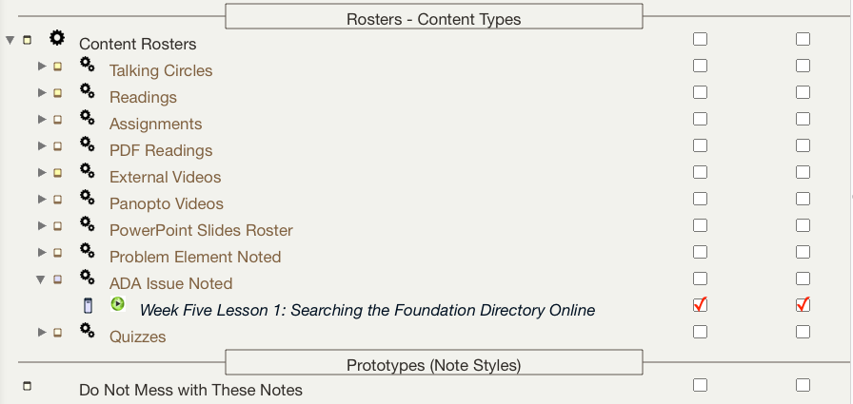Tick the first checkbox in Readings row
Image resolution: width=853 pixels, height=404 pixels.
coord(700,92)
